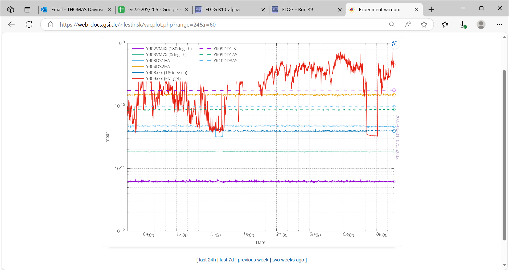The width and height of the screenshot is (509, 271).
Task: Open the browser zoom magnifier icon
Action: (392, 25)
